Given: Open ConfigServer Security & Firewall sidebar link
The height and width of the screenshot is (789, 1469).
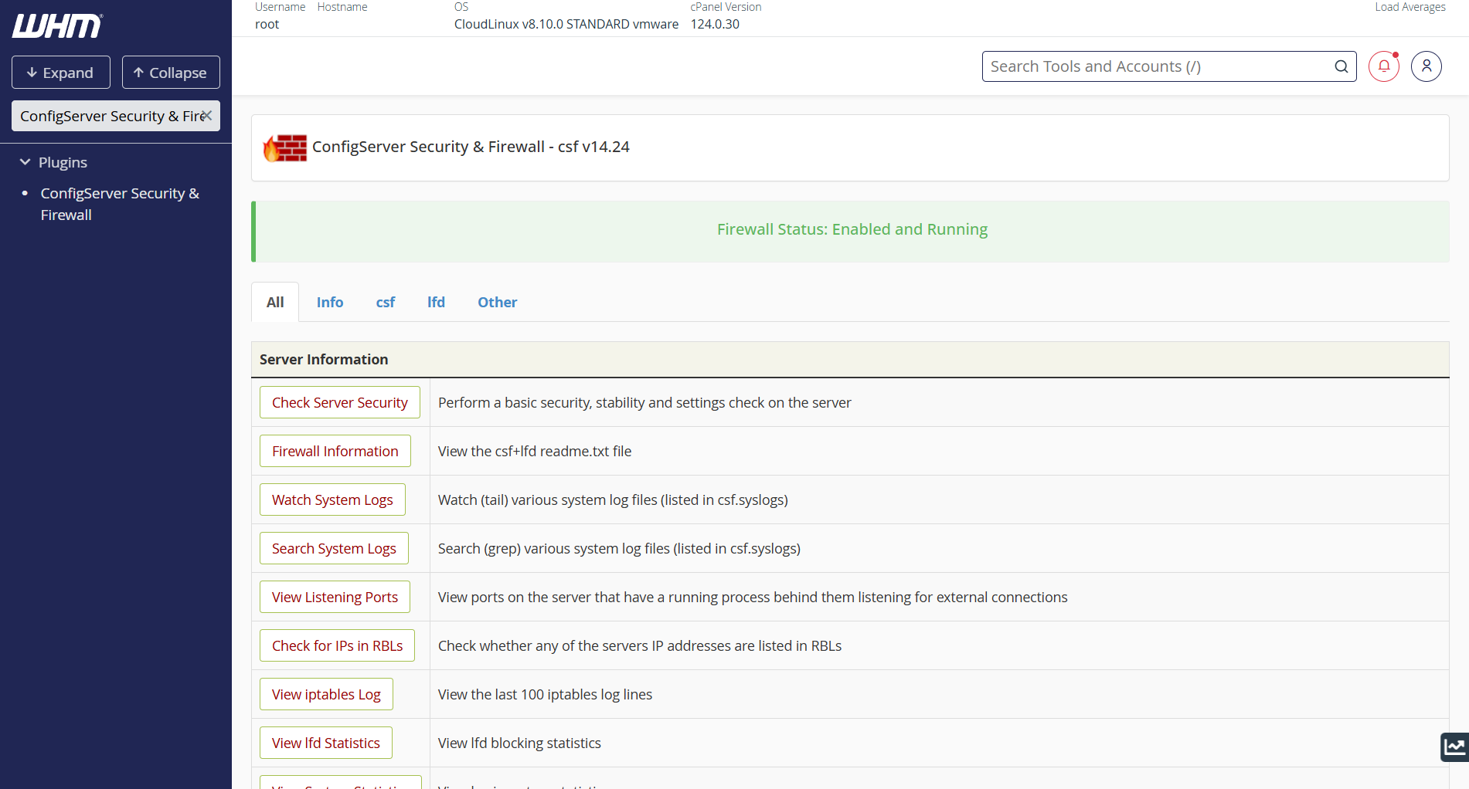Looking at the screenshot, I should (x=120, y=204).
